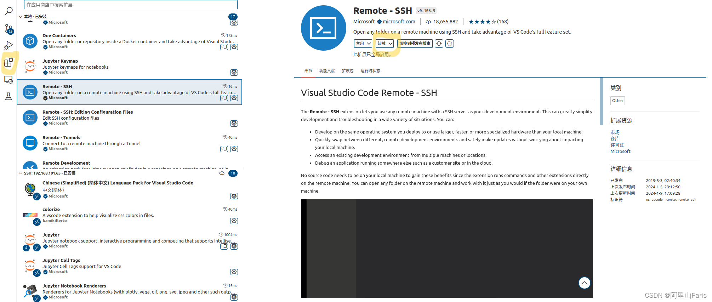The width and height of the screenshot is (712, 302).
Task: Click the remote-window icon in Dev Containers row
Action: (x=224, y=47)
